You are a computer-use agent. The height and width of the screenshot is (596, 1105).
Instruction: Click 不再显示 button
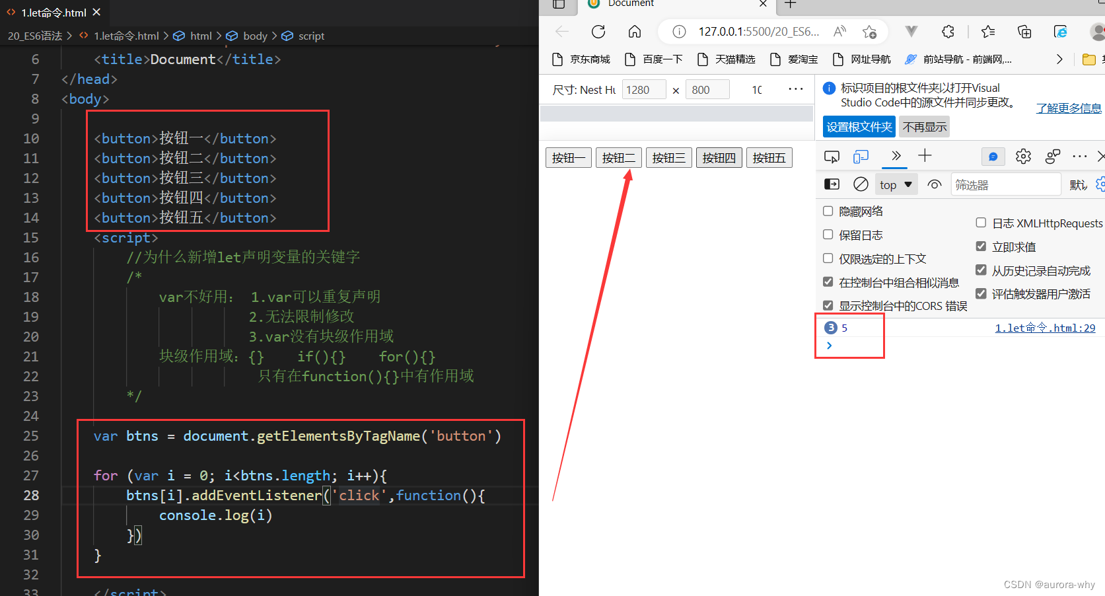pos(925,127)
